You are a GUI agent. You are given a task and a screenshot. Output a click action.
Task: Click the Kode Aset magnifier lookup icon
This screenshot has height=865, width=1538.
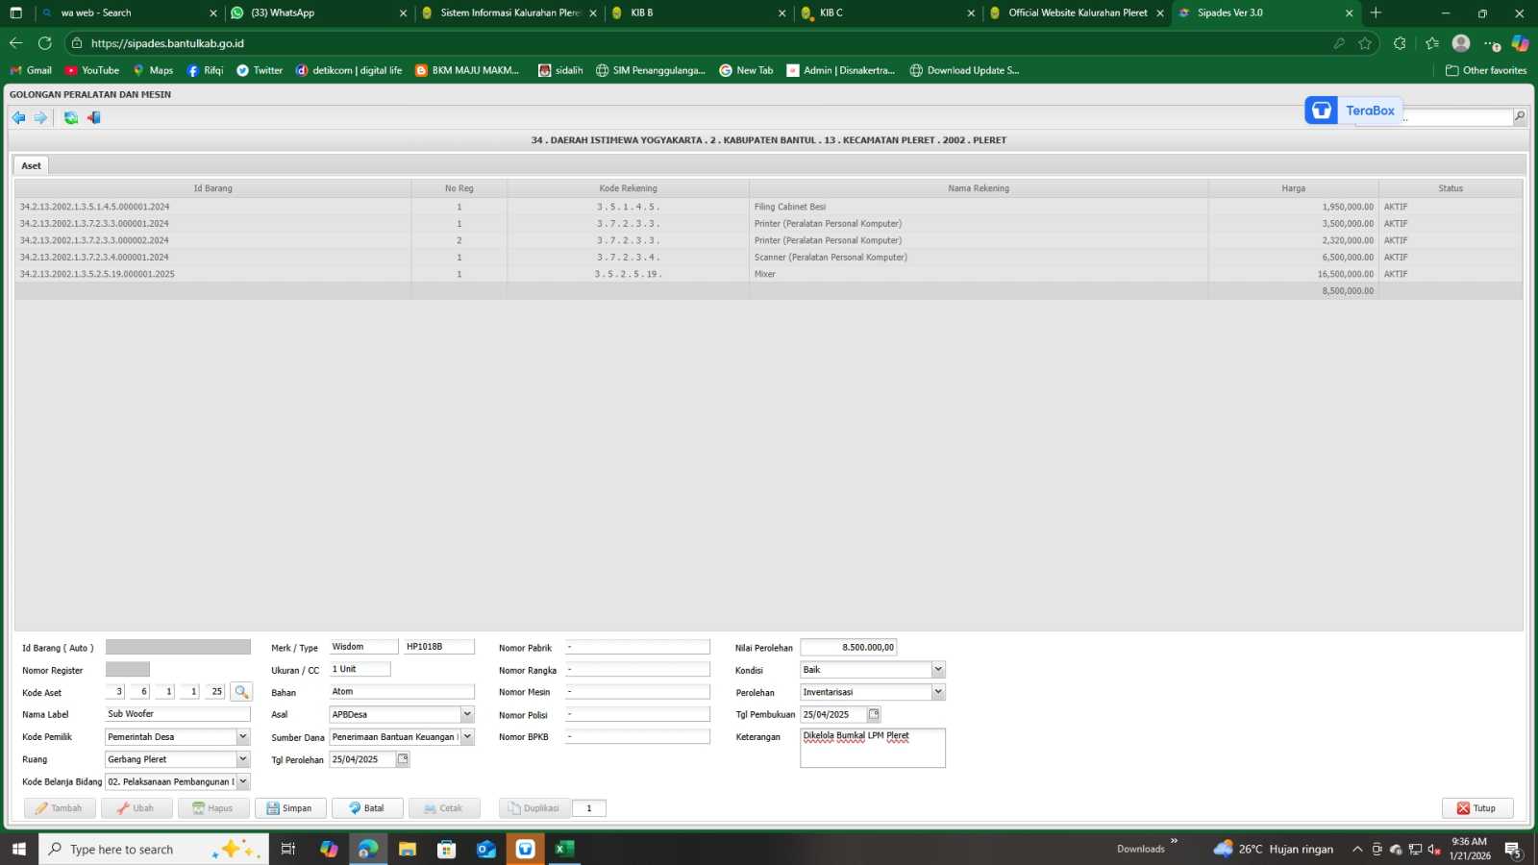click(x=241, y=692)
